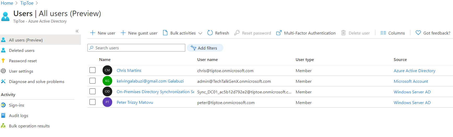Click the Got feedback heart icon

418,33
